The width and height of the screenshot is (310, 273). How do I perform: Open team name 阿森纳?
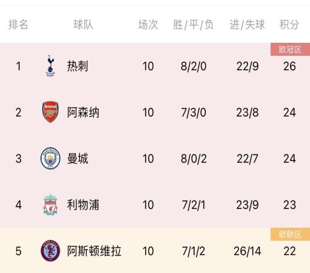(x=83, y=112)
